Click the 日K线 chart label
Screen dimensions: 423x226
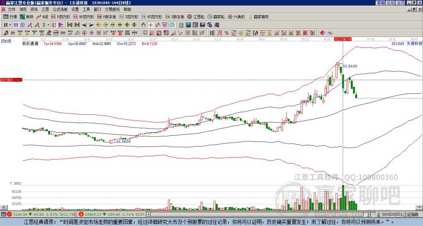[x=6, y=41]
